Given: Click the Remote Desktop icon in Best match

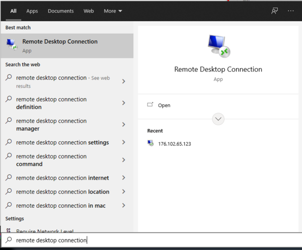Looking at the screenshot, I should tap(12, 45).
